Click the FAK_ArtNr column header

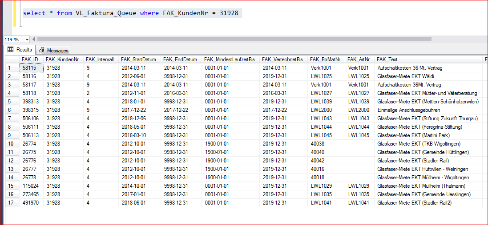pyautogui.click(x=359, y=59)
